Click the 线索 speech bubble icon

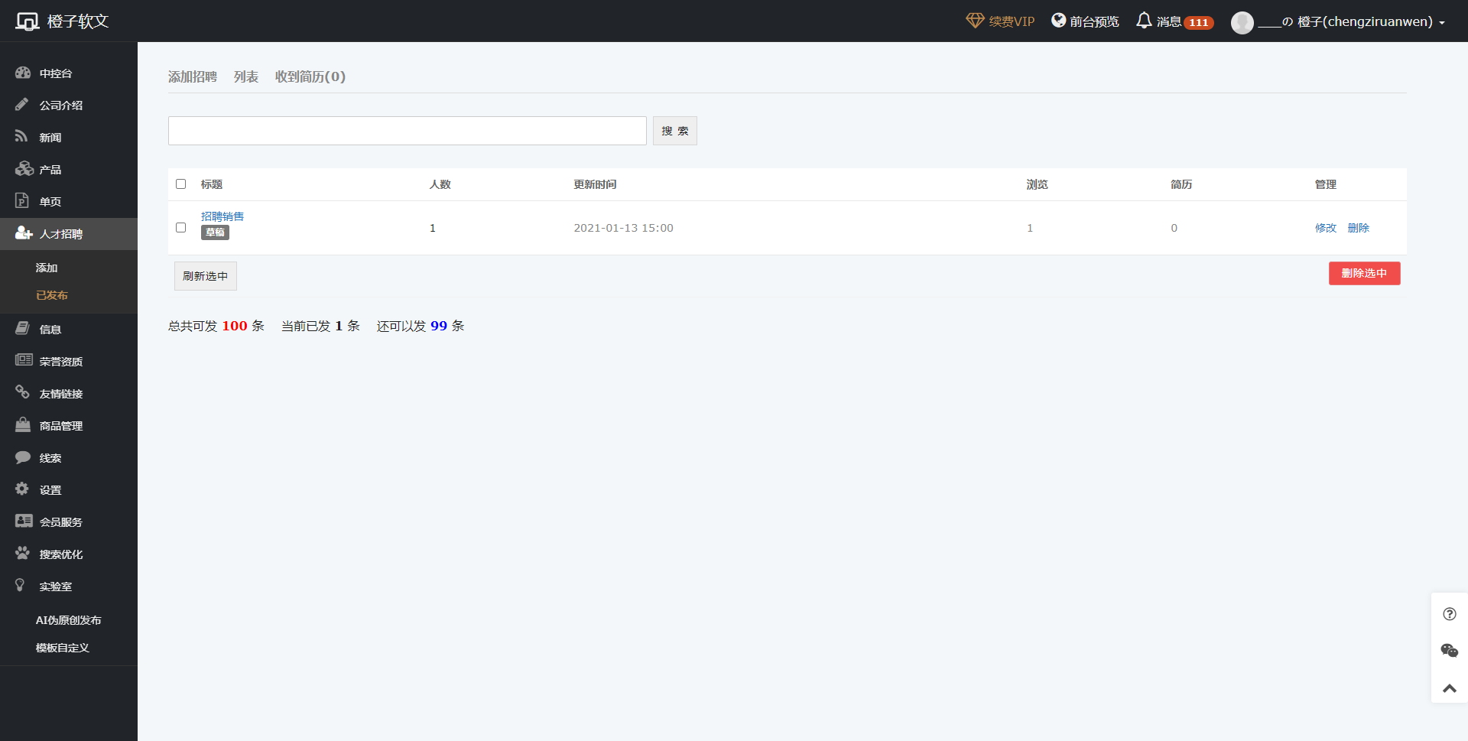(23, 457)
